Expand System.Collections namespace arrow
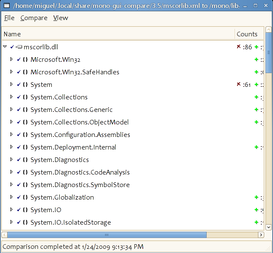Image resolution: width=273 pixels, height=253 pixels. coord(11,97)
